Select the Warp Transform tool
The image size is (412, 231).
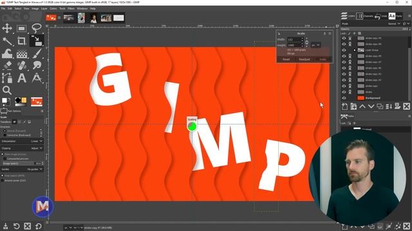pos(7,54)
